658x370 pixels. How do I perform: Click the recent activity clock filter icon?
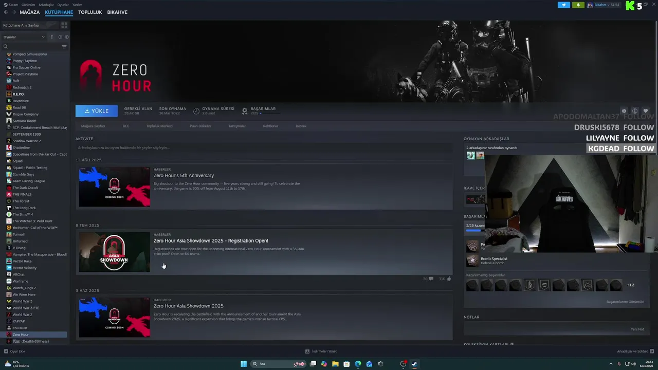pyautogui.click(x=60, y=37)
